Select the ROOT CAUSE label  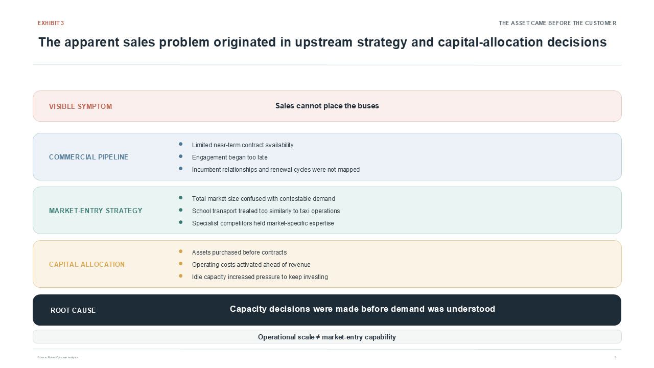coord(73,311)
